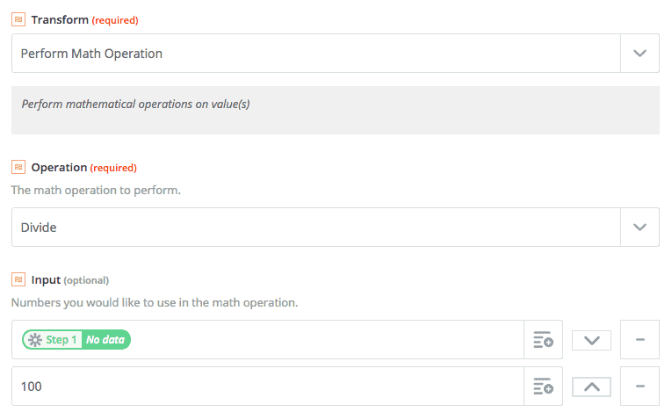Viewport: 672px width, 412px height.
Task: Click the orange icon beside Input label
Action: (18, 279)
